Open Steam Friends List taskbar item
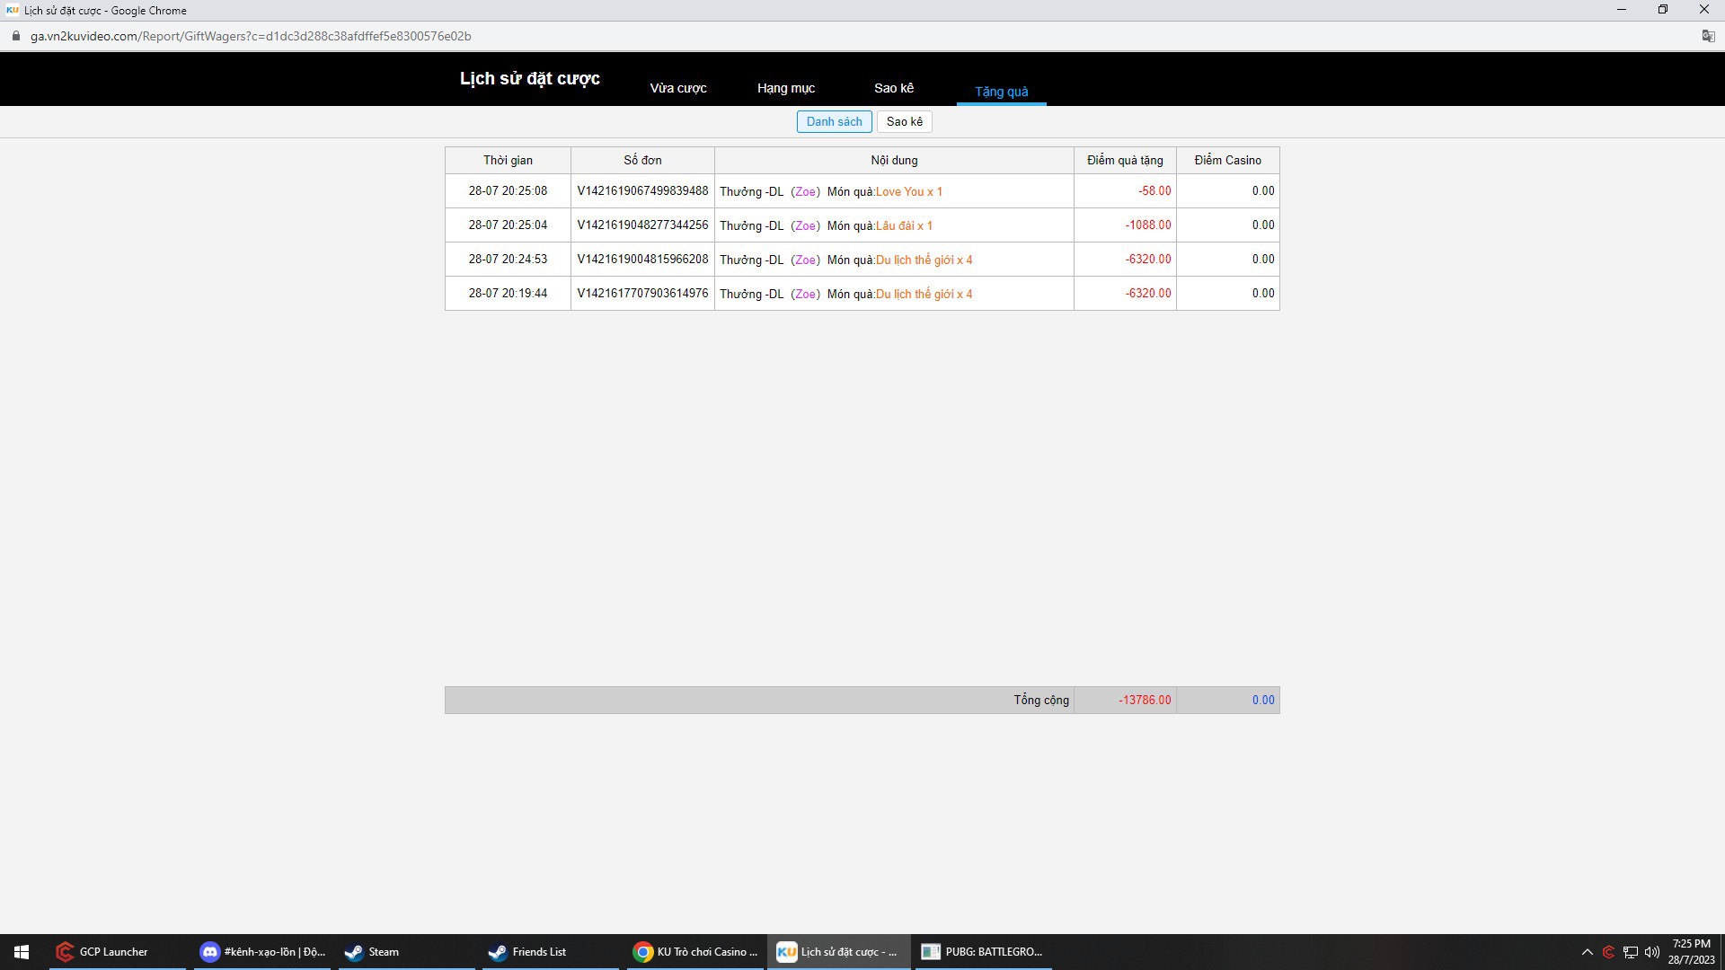Screen dimensions: 1725x970 539,952
